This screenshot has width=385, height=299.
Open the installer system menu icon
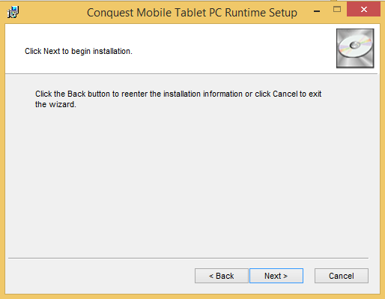(x=13, y=12)
